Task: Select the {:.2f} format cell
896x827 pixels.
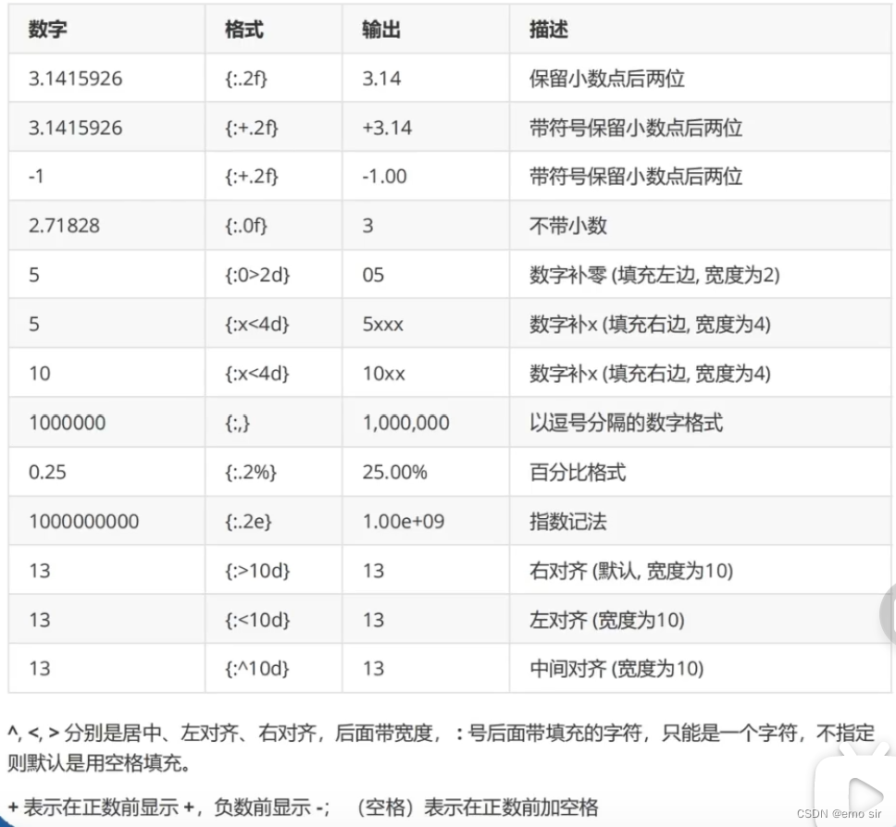Action: pyautogui.click(x=247, y=78)
